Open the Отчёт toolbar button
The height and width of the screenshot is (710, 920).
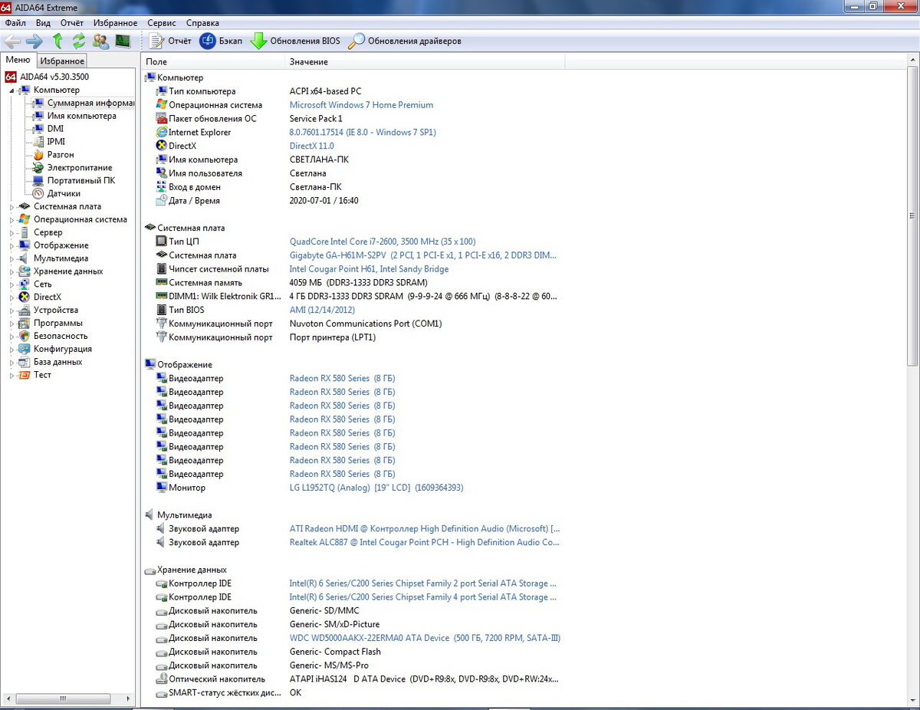click(170, 41)
